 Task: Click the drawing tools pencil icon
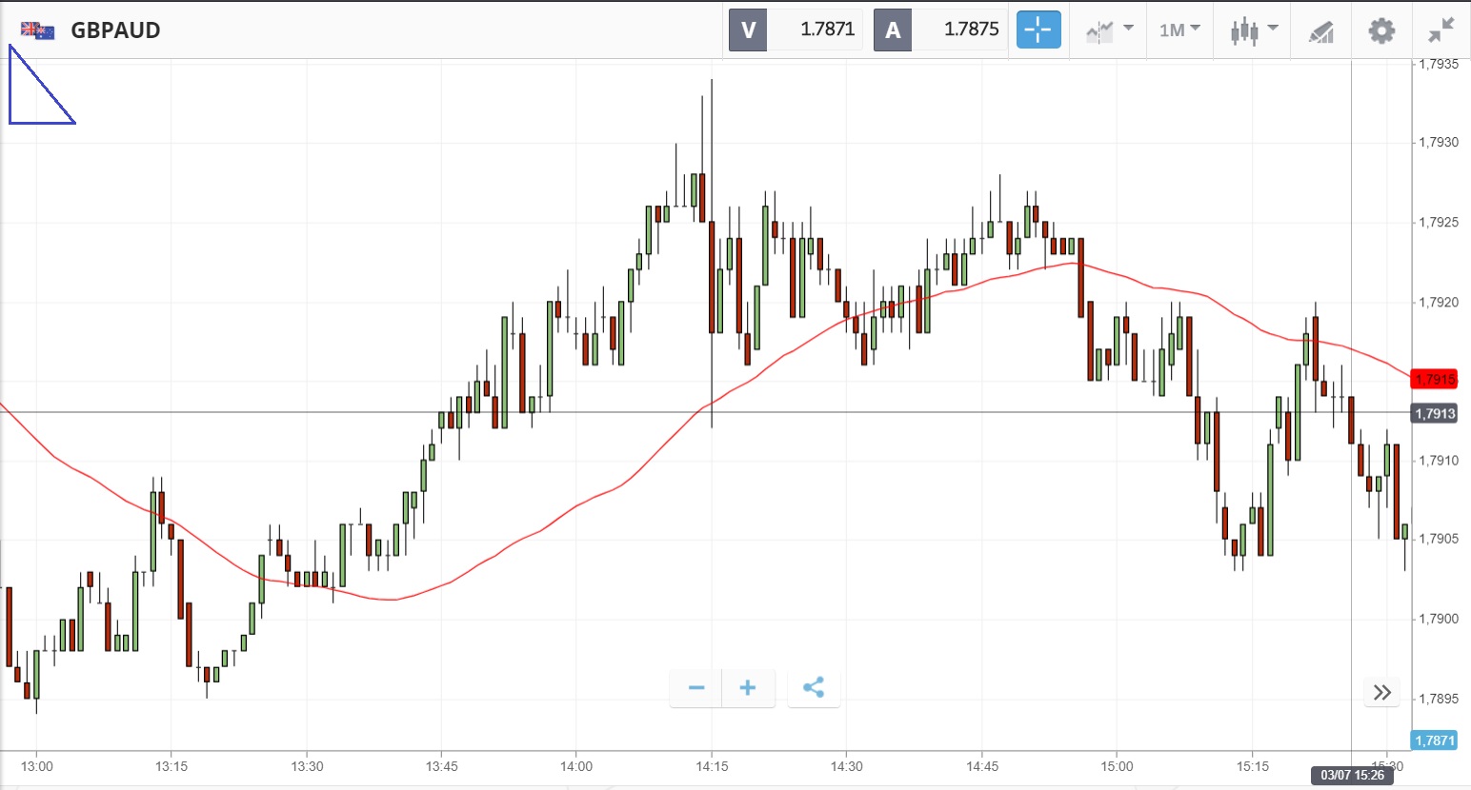coord(1320,31)
